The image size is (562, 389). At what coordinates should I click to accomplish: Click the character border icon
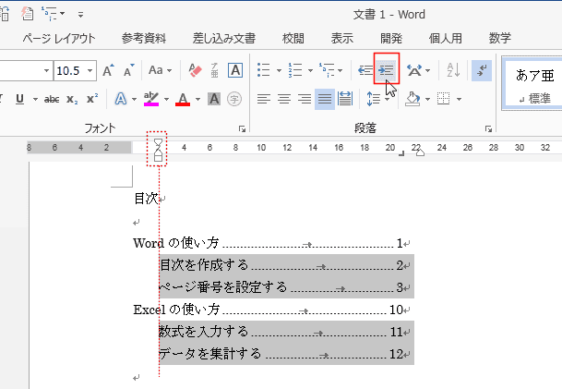pos(235,70)
